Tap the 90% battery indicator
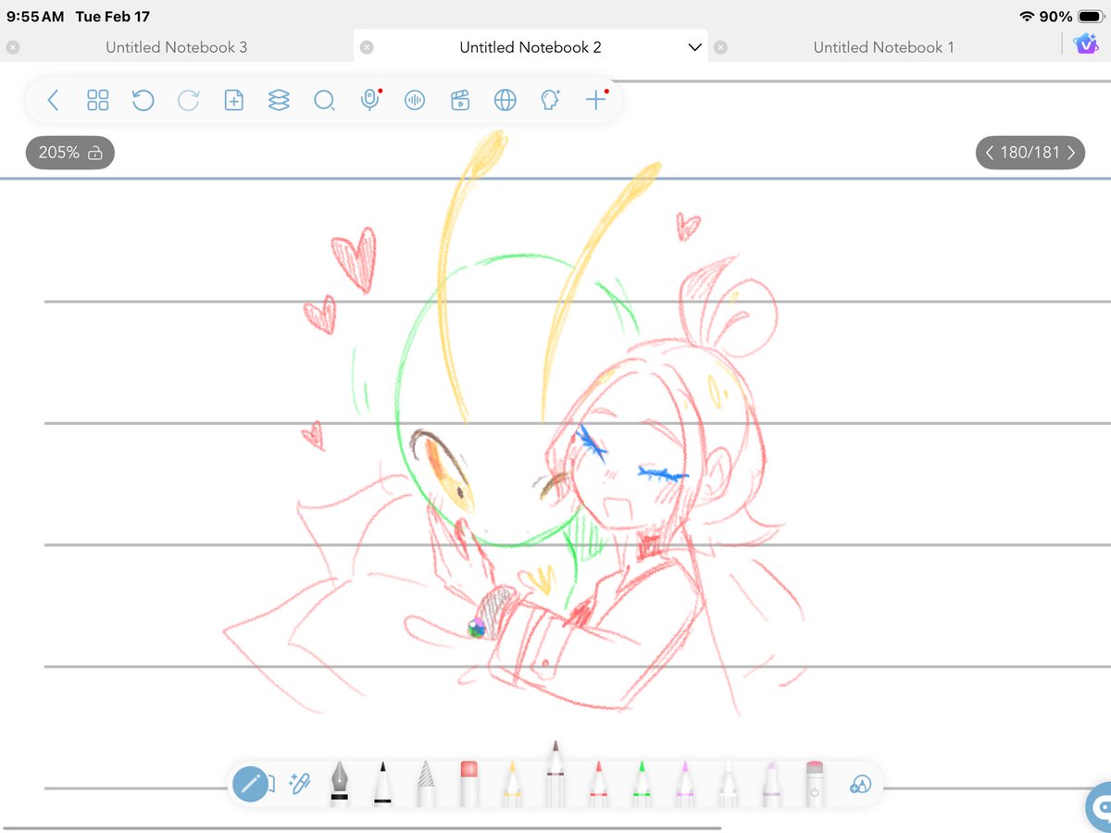 (1071, 17)
